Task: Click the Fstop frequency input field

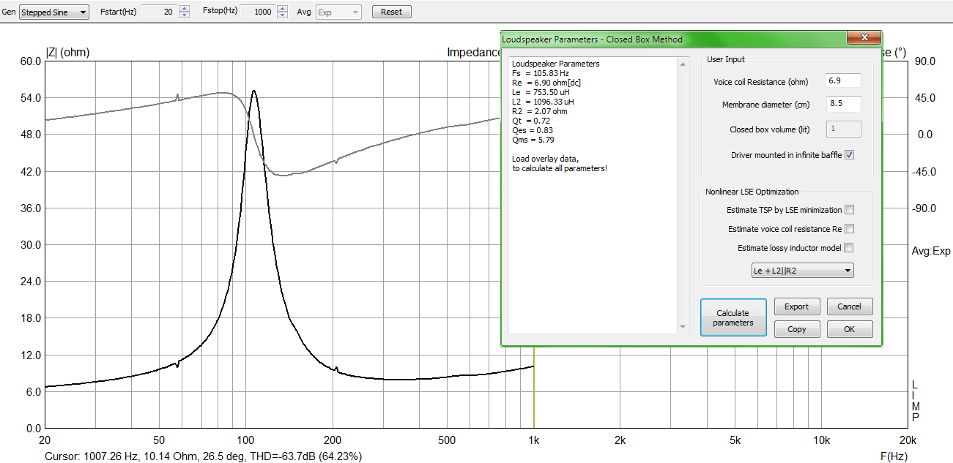Action: 258,12
